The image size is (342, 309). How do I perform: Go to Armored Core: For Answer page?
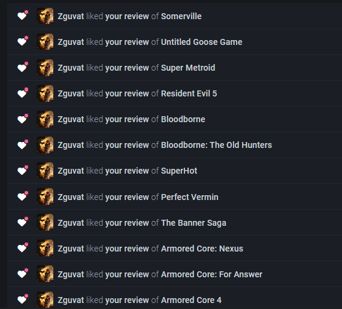pyautogui.click(x=211, y=274)
